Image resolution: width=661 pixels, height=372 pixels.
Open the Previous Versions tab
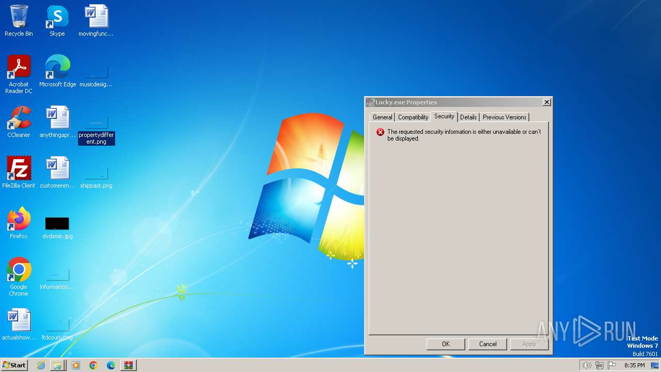coord(505,117)
